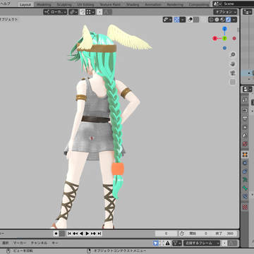Screen dimensions: 254x254
Task: Select the wireframe viewport shading mode
Action: (211, 20)
